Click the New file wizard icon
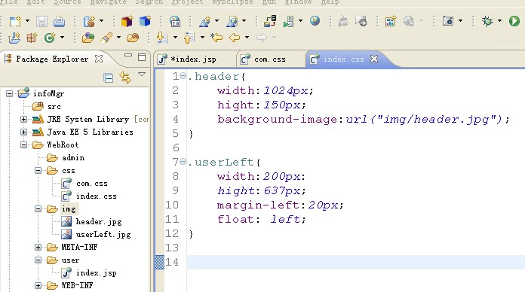This screenshot has height=292, width=525. 15,21
